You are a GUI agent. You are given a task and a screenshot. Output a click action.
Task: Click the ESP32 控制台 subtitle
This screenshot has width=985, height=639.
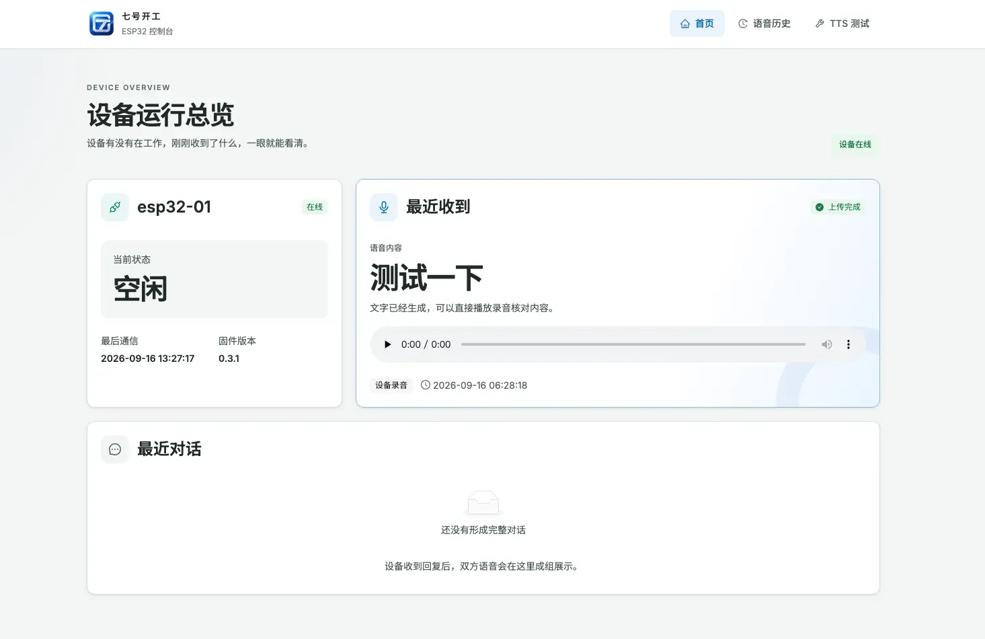click(147, 31)
